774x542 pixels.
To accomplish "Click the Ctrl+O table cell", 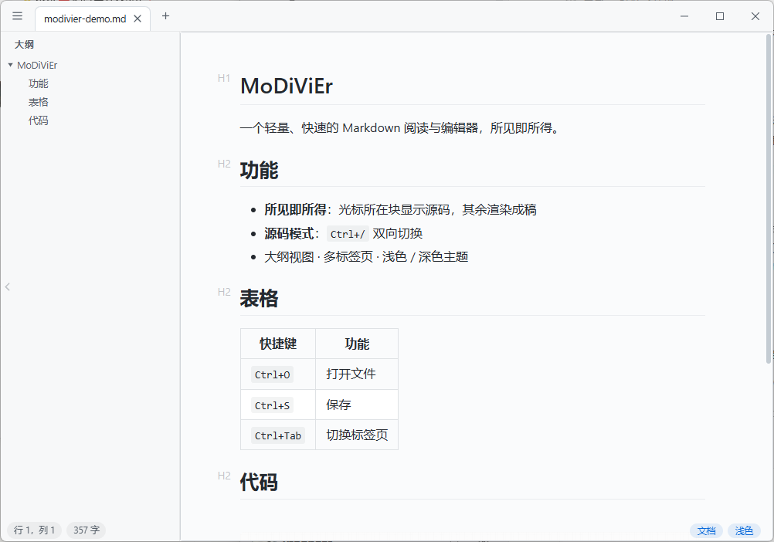I will 278,374.
